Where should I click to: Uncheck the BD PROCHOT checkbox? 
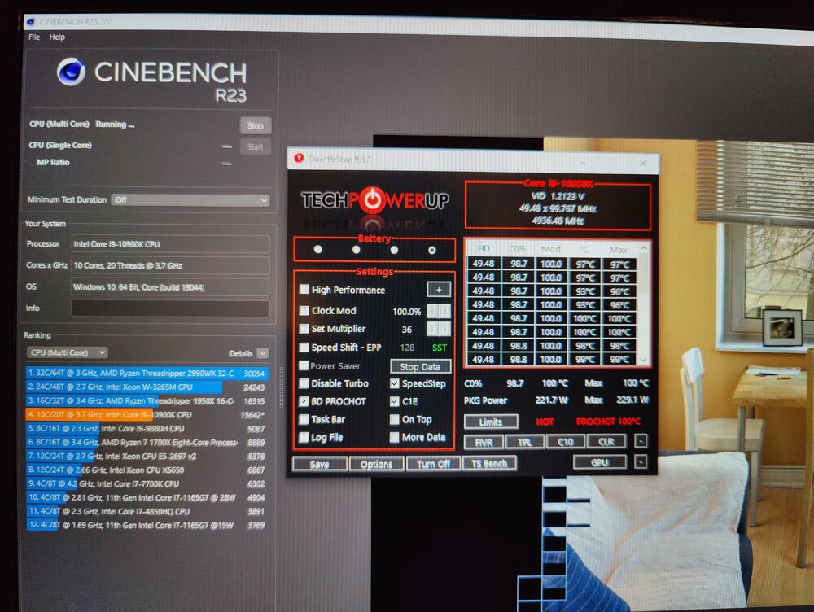[x=304, y=401]
